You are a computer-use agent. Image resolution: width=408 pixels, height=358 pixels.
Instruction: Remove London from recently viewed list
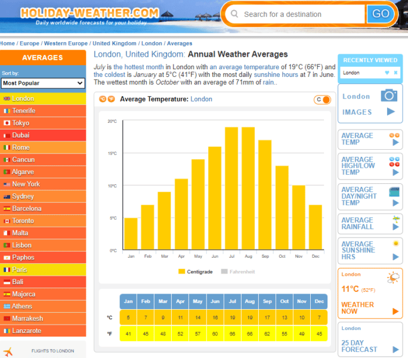[x=395, y=73]
